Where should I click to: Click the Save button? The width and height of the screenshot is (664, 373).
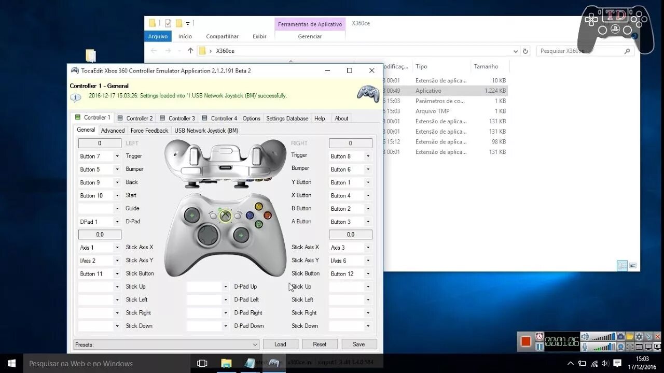359,344
